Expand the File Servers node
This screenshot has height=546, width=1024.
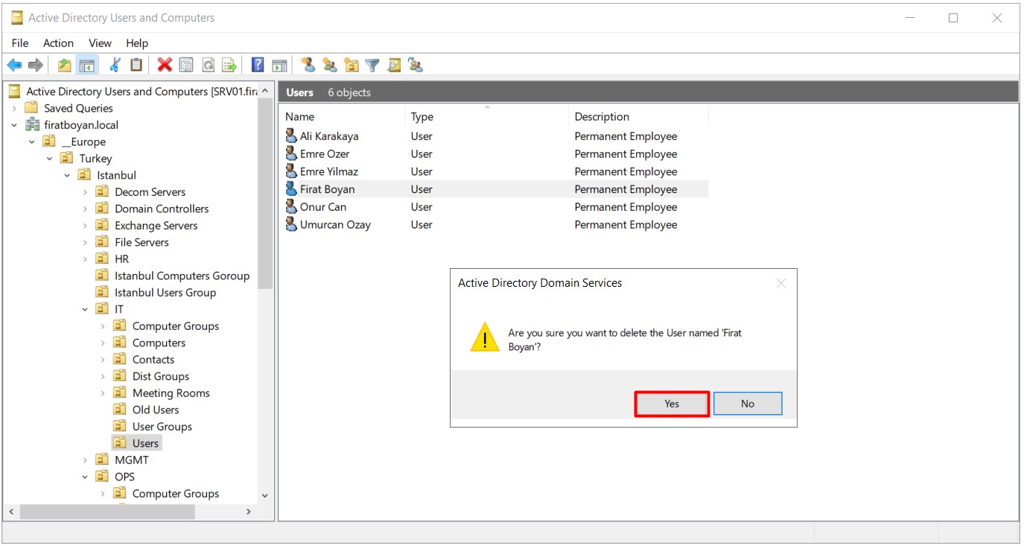[85, 242]
